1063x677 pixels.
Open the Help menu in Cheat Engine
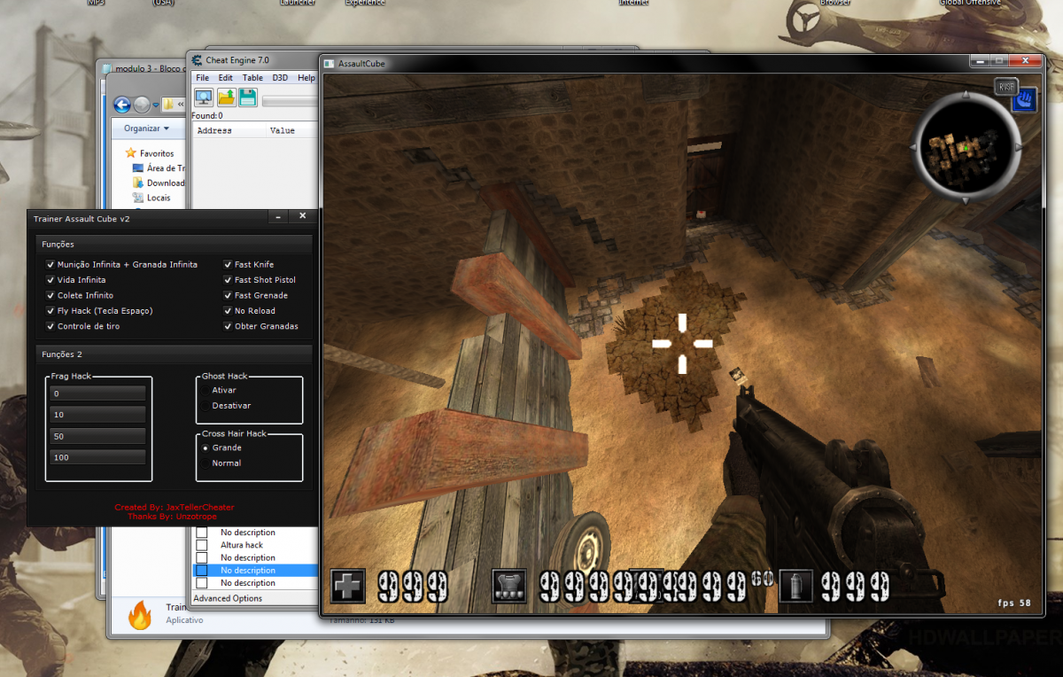tap(306, 78)
